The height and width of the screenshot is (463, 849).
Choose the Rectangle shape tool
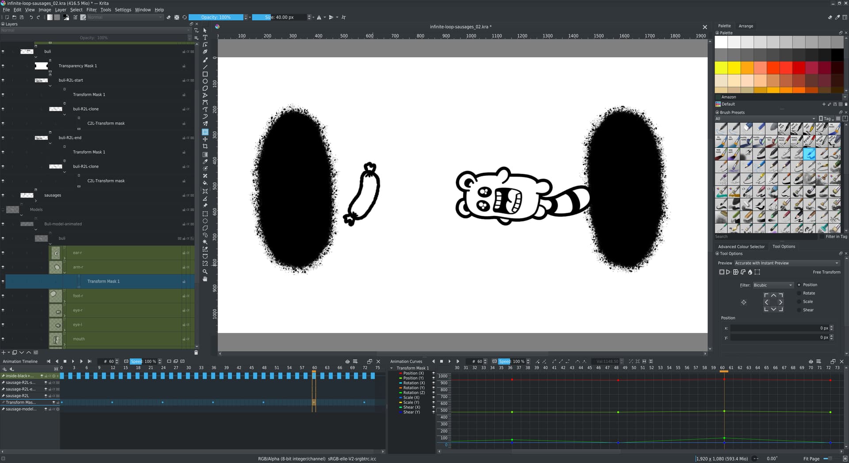[205, 74]
